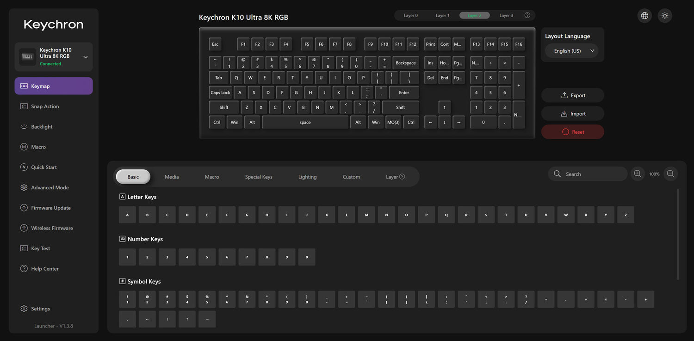Choose down arrow symbol in Symbol Keys
The image size is (694, 341).
tap(167, 319)
